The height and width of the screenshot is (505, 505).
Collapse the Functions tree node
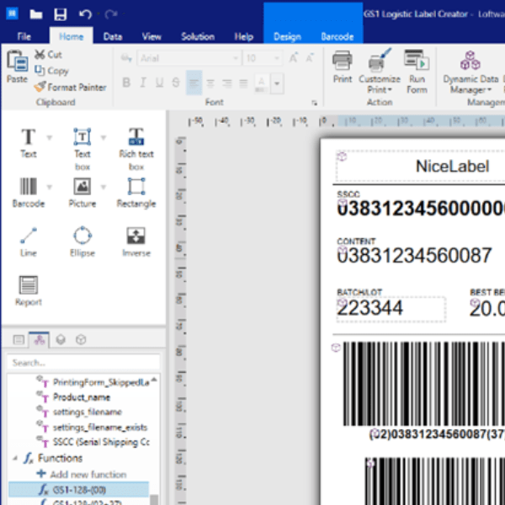tap(15, 458)
